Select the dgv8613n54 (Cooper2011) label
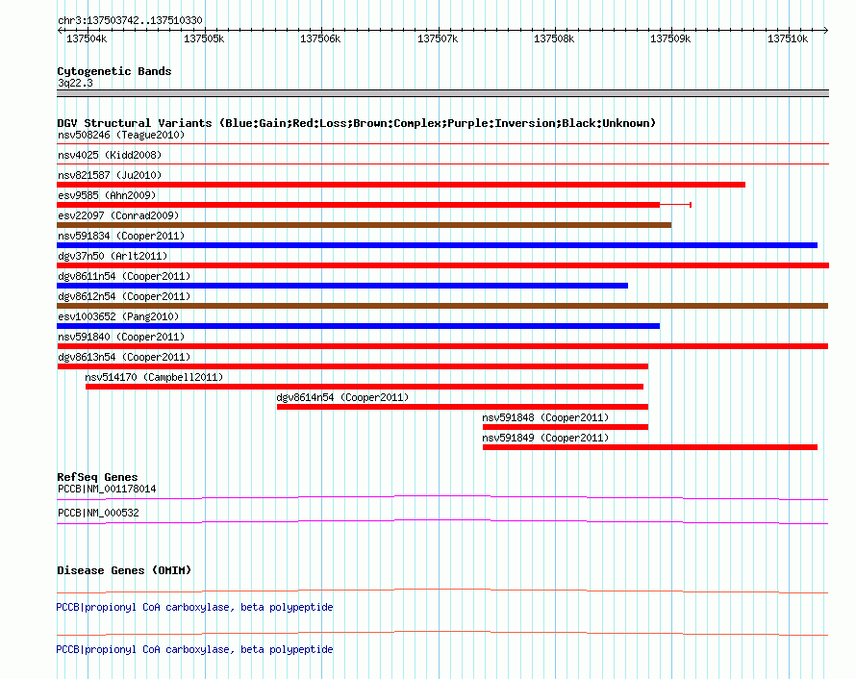This screenshot has height=679, width=856. [x=124, y=357]
